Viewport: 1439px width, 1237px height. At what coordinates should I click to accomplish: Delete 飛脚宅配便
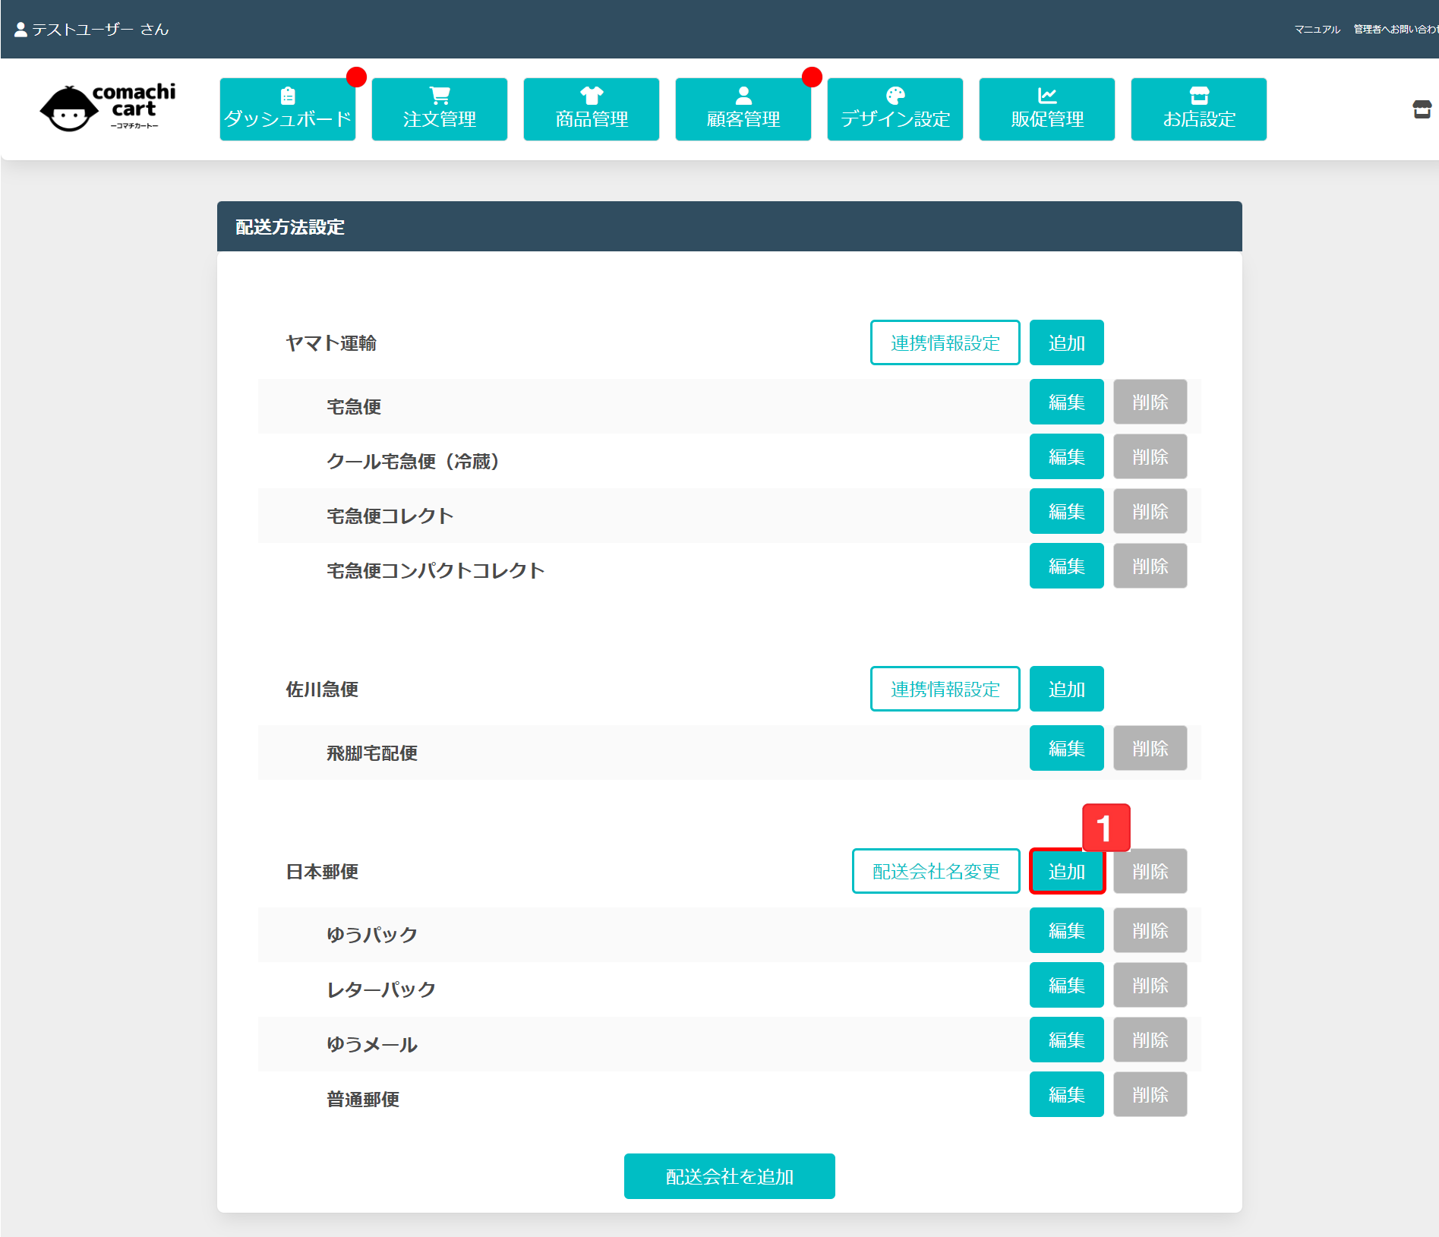pyautogui.click(x=1150, y=748)
